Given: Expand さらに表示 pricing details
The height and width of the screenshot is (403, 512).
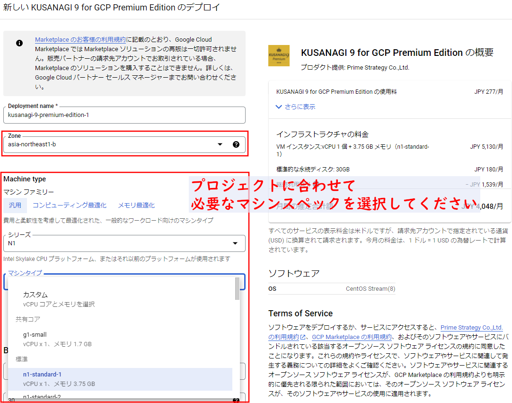Looking at the screenshot, I should 296,107.
